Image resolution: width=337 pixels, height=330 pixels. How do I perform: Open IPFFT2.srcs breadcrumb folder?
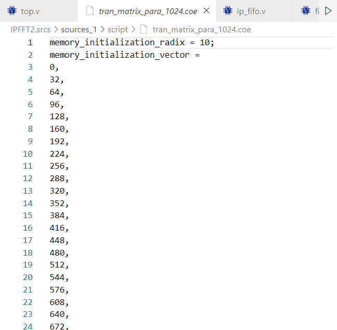click(31, 30)
